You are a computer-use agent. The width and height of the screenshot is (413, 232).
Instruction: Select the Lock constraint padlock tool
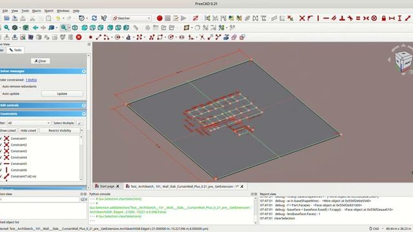(384, 18)
